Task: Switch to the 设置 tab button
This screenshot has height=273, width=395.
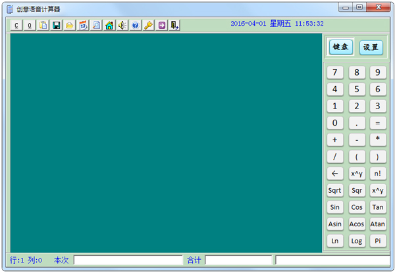Action: click(x=371, y=47)
